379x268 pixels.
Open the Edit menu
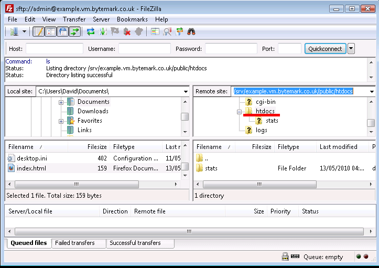coord(30,19)
